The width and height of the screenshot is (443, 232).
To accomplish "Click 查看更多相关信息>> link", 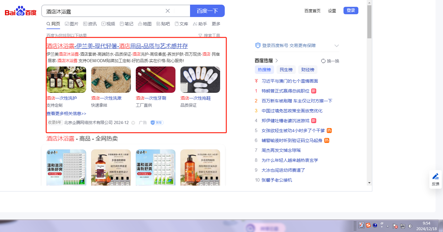I will click(x=66, y=114).
